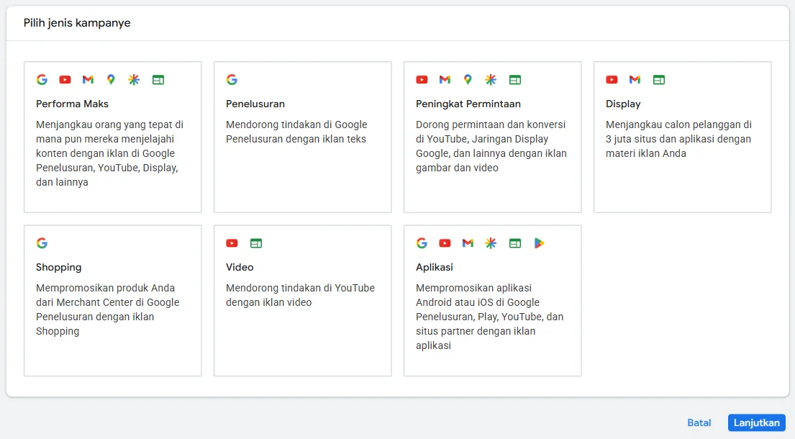This screenshot has height=439, width=795.
Task: Select the Aplikasi campaign type title
Action: (x=434, y=267)
